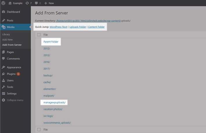Click the plus New icon in admin bar
This screenshot has width=206, height=133.
(x=46, y=3)
